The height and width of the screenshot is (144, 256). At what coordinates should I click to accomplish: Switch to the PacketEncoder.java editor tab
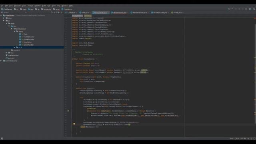[x=160, y=12]
